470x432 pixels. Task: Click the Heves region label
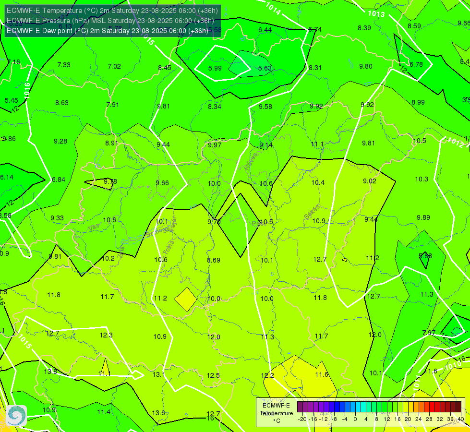coord(251,161)
